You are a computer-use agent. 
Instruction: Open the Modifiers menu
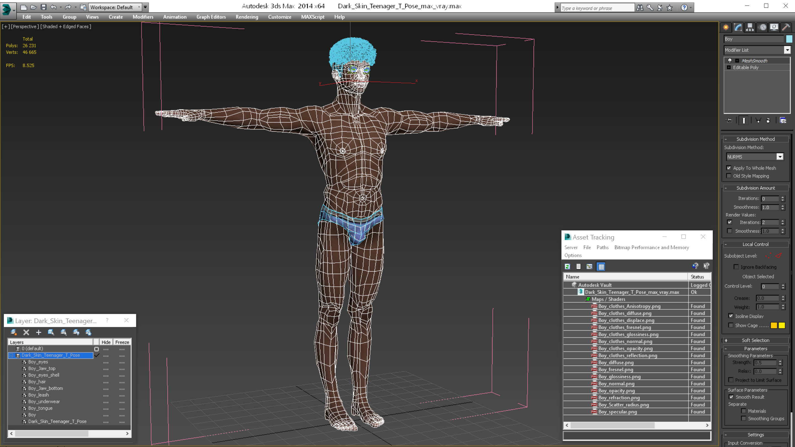point(143,17)
